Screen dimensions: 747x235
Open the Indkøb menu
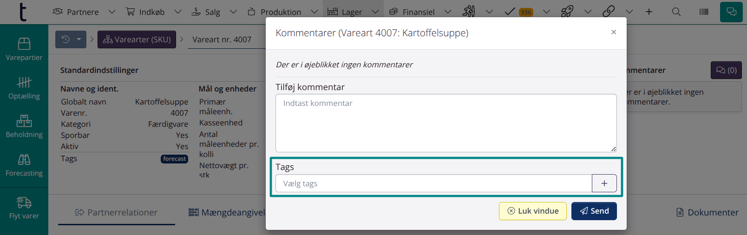(x=145, y=12)
